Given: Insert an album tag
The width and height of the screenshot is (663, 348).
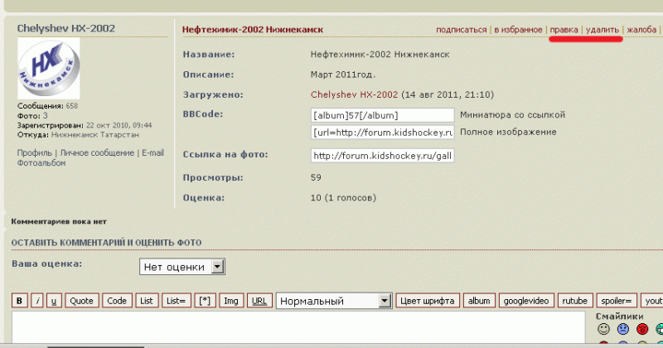Looking at the screenshot, I should (x=479, y=301).
